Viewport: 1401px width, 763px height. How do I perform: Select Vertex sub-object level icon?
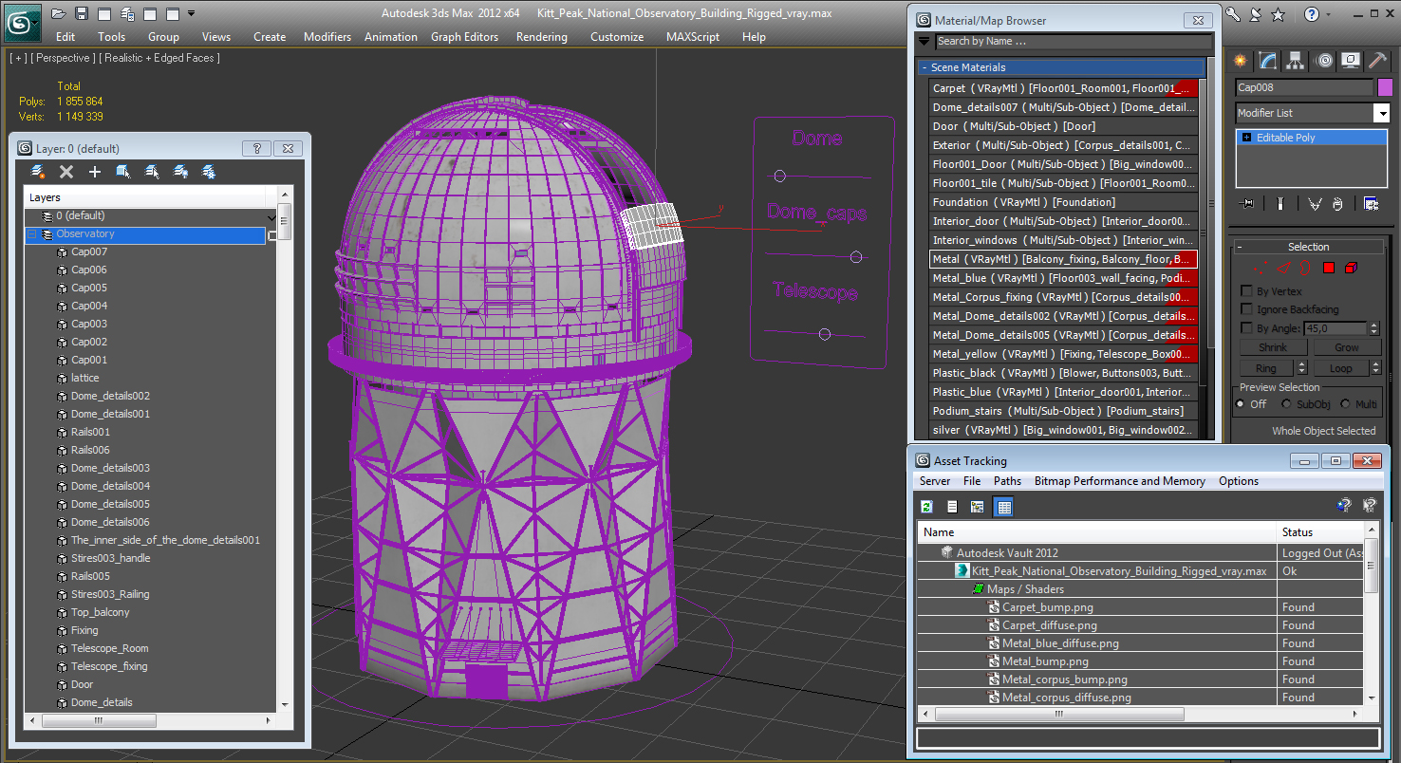1261,269
